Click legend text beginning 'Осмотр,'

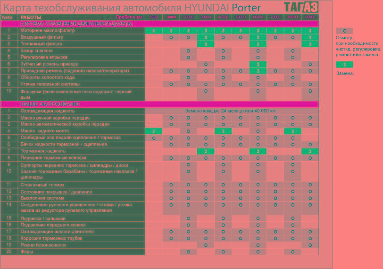[358, 46]
